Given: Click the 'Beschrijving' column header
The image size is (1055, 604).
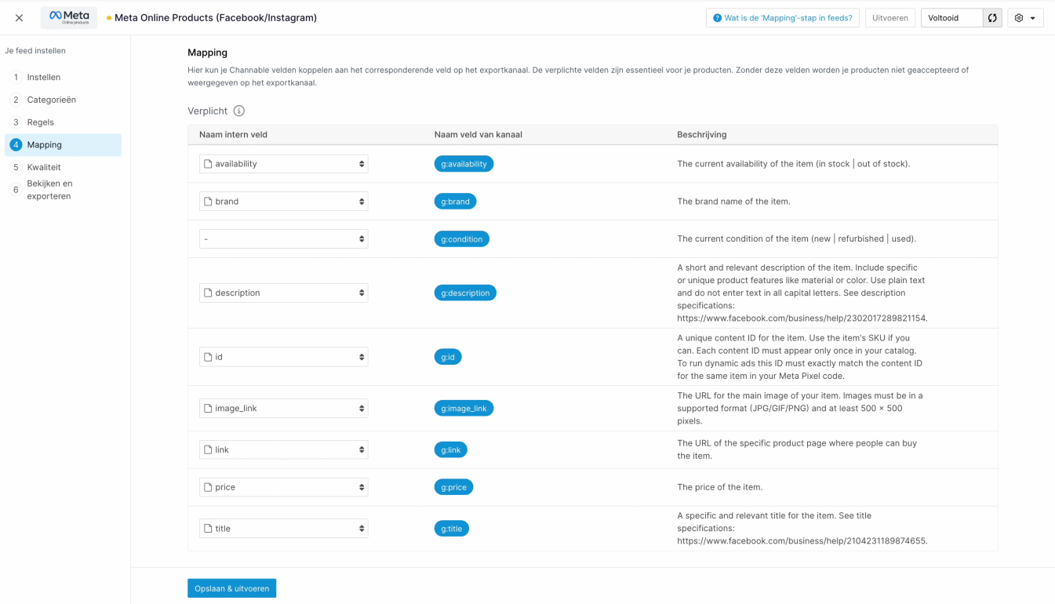Looking at the screenshot, I should click(x=701, y=134).
